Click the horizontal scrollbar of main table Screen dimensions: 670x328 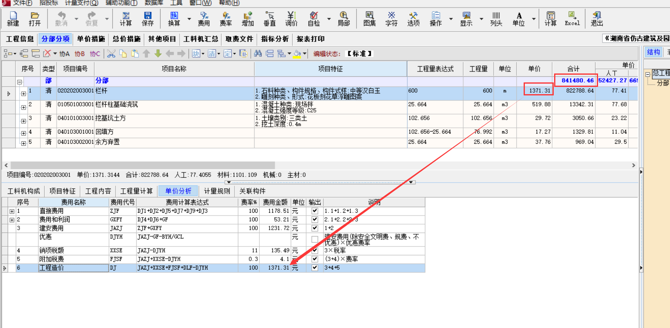click(143, 165)
